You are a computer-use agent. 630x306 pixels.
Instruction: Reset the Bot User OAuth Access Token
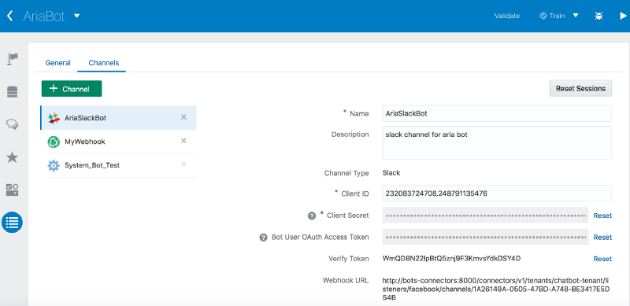(602, 238)
